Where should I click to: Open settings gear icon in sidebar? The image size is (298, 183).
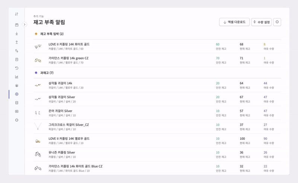16,120
